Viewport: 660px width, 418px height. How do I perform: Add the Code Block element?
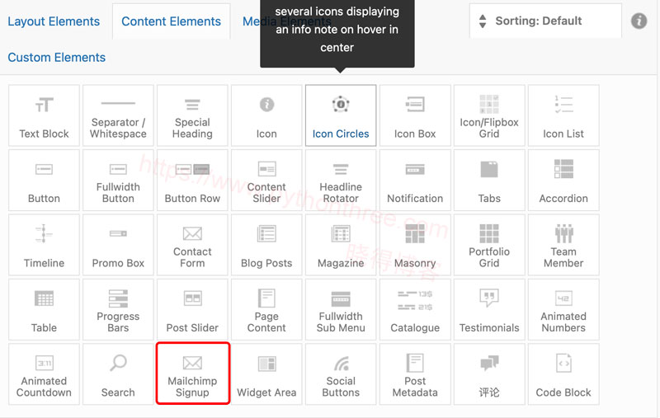click(563, 374)
